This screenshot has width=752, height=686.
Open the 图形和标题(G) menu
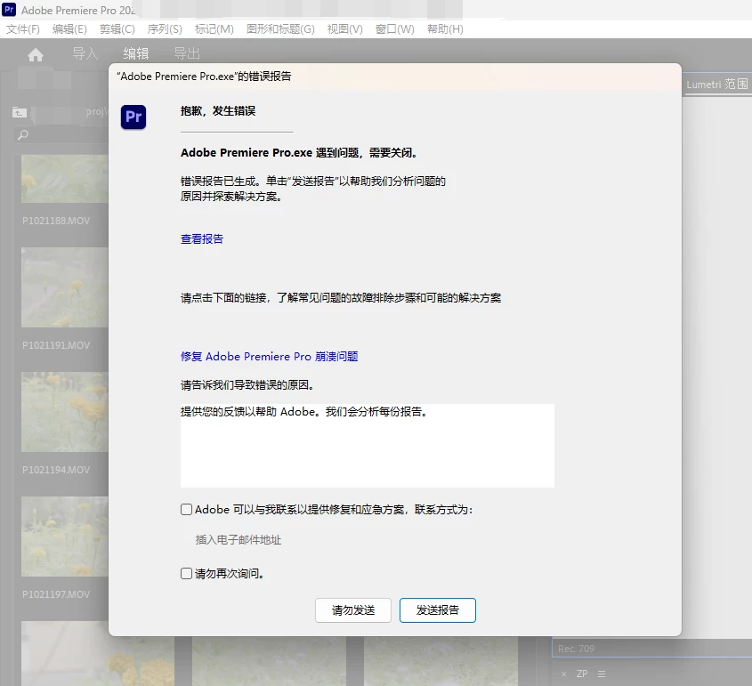[280, 29]
